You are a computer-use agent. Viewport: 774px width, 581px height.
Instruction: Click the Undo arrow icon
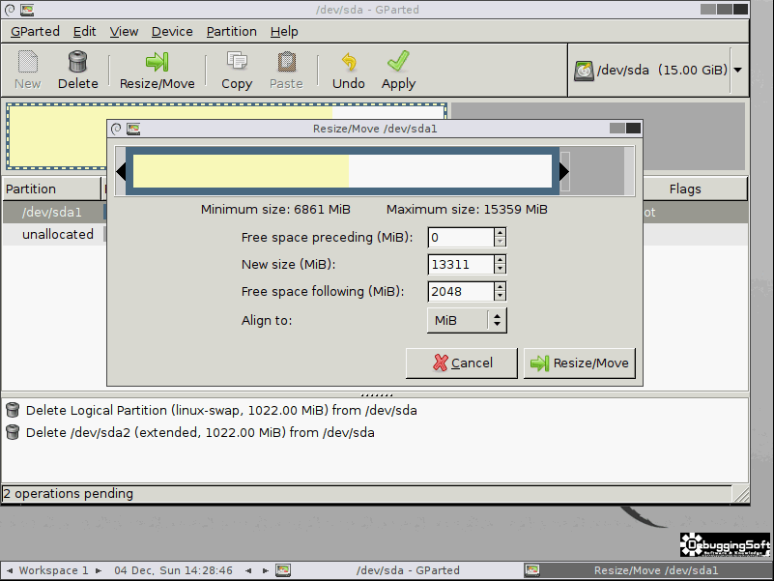[349, 61]
